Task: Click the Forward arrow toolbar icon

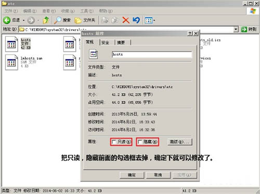Action: click(31, 20)
